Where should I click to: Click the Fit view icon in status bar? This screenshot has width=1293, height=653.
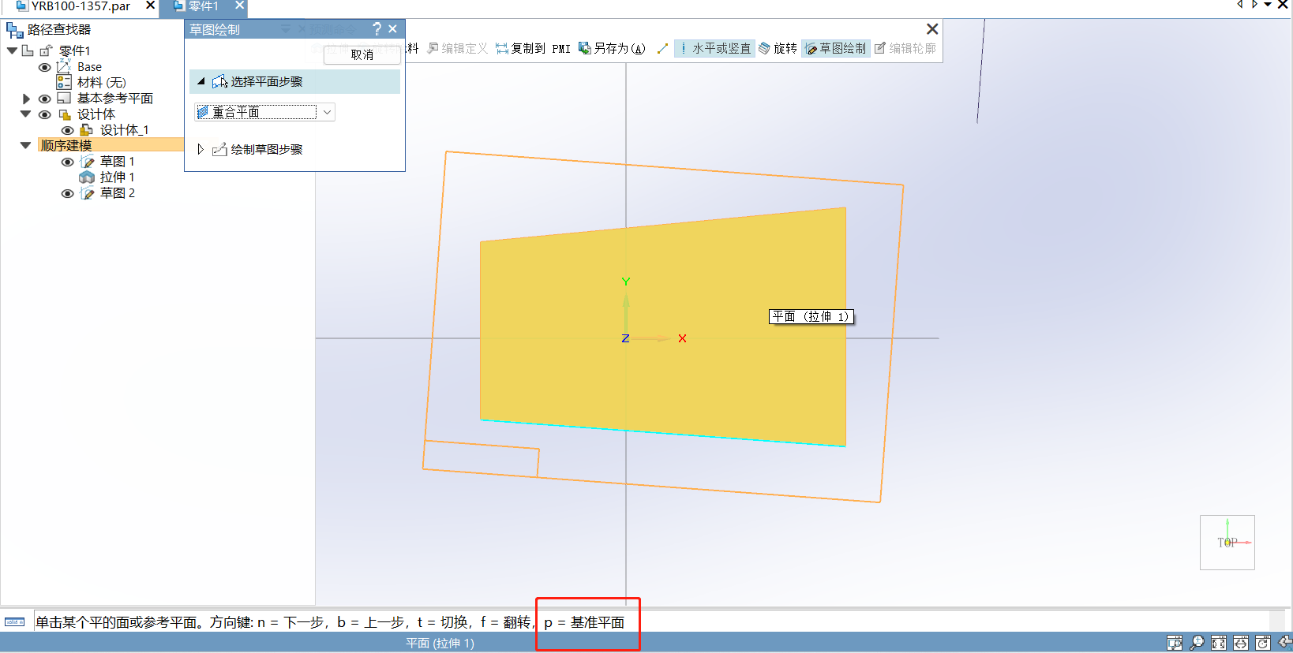point(1219,643)
